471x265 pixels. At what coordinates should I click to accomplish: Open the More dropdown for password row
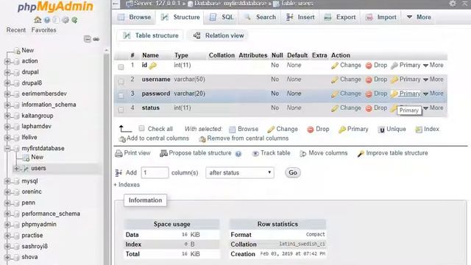click(x=433, y=93)
